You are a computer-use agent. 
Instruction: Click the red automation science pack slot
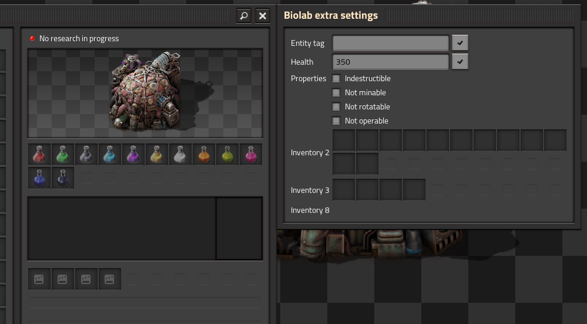39,155
